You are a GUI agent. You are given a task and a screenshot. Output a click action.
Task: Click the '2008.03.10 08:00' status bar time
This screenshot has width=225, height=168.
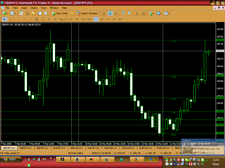tap(101, 153)
